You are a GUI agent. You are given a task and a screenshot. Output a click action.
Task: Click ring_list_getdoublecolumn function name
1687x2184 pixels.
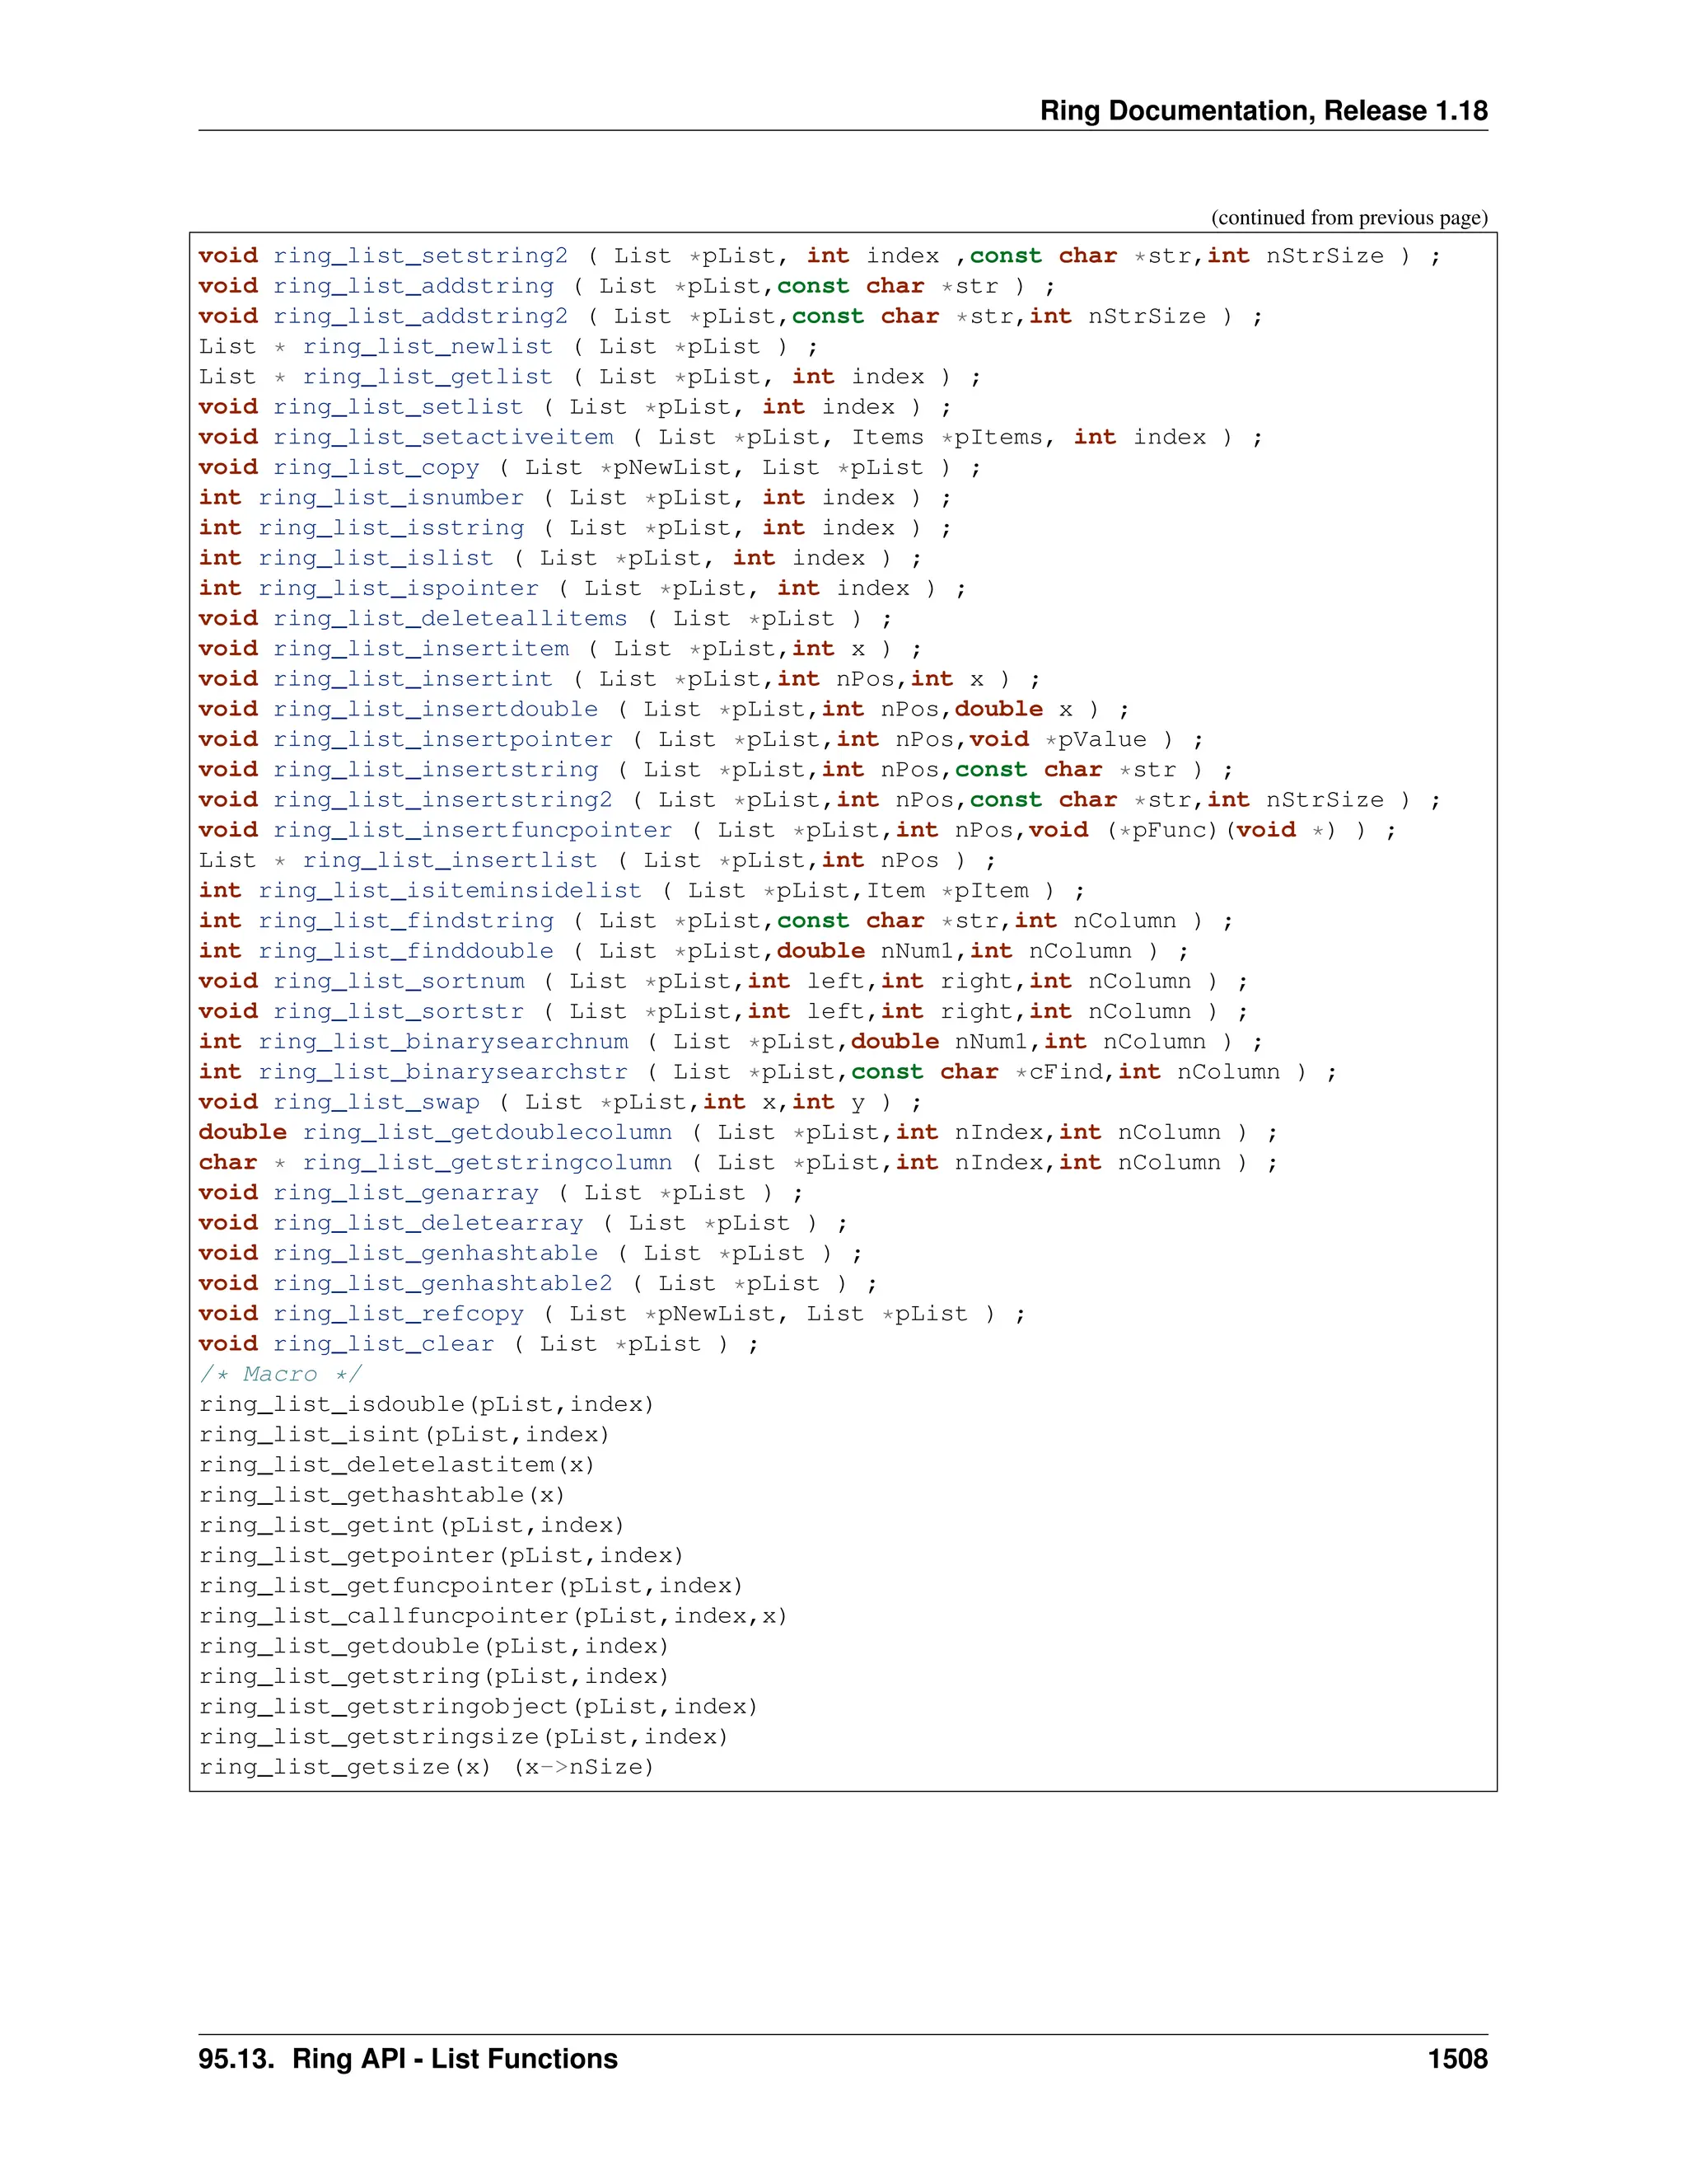488,1132
